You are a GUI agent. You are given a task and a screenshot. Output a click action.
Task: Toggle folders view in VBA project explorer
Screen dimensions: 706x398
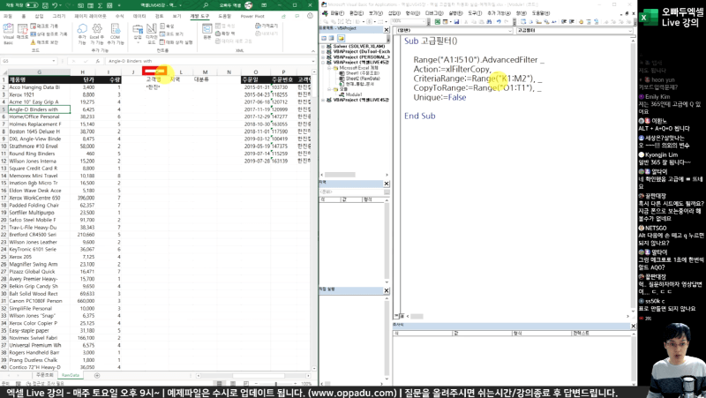pyautogui.click(x=342, y=38)
